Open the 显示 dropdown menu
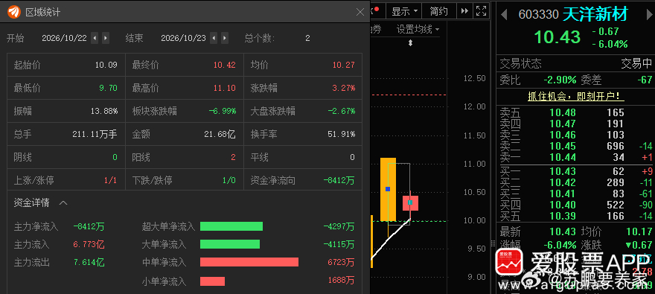 pyautogui.click(x=404, y=11)
